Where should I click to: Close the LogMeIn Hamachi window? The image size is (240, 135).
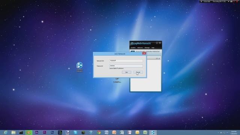tap(160, 43)
